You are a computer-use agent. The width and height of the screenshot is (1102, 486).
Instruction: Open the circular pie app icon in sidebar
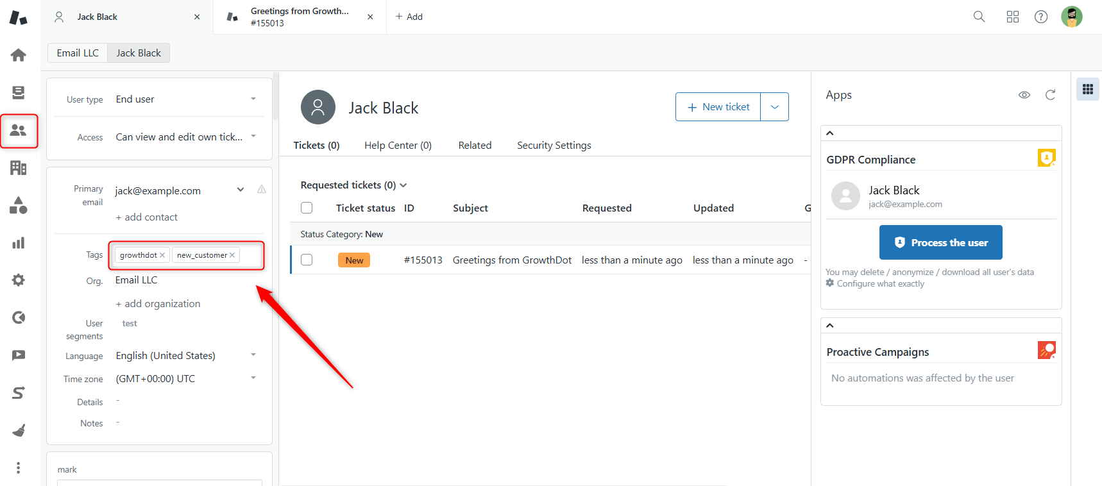coord(19,317)
